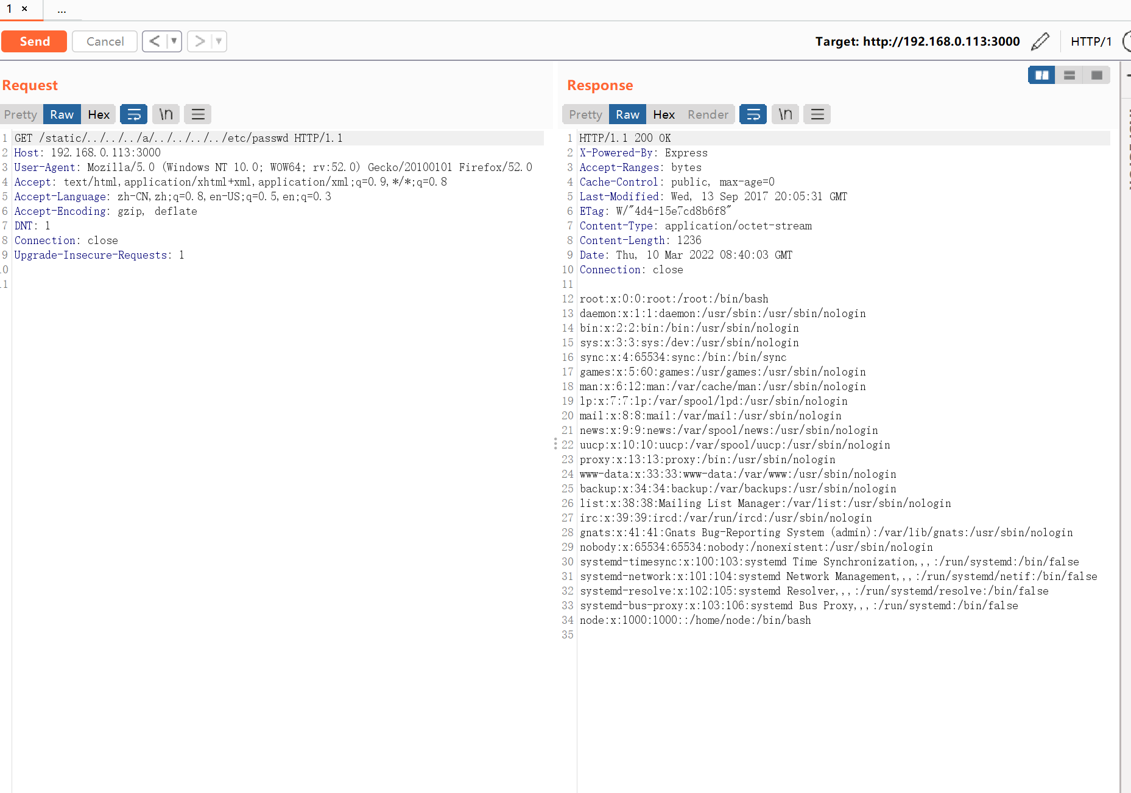Select top-bottom split layout view
1131x793 pixels.
(1069, 75)
